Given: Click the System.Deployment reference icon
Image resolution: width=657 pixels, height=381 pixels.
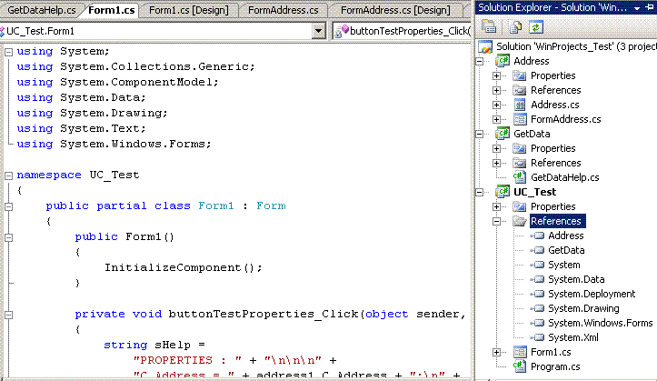Looking at the screenshot, I should (538, 294).
